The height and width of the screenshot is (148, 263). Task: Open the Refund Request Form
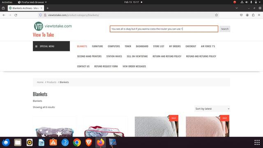[106, 67]
